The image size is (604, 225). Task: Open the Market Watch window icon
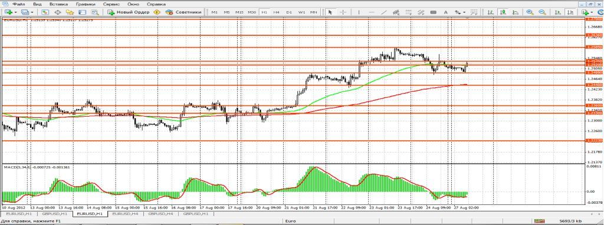[45, 12]
